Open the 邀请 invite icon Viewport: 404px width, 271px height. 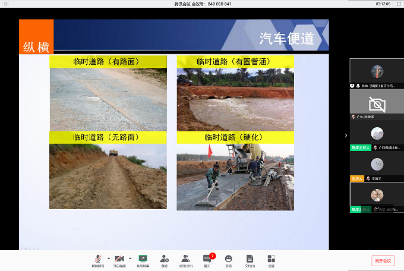point(165,259)
